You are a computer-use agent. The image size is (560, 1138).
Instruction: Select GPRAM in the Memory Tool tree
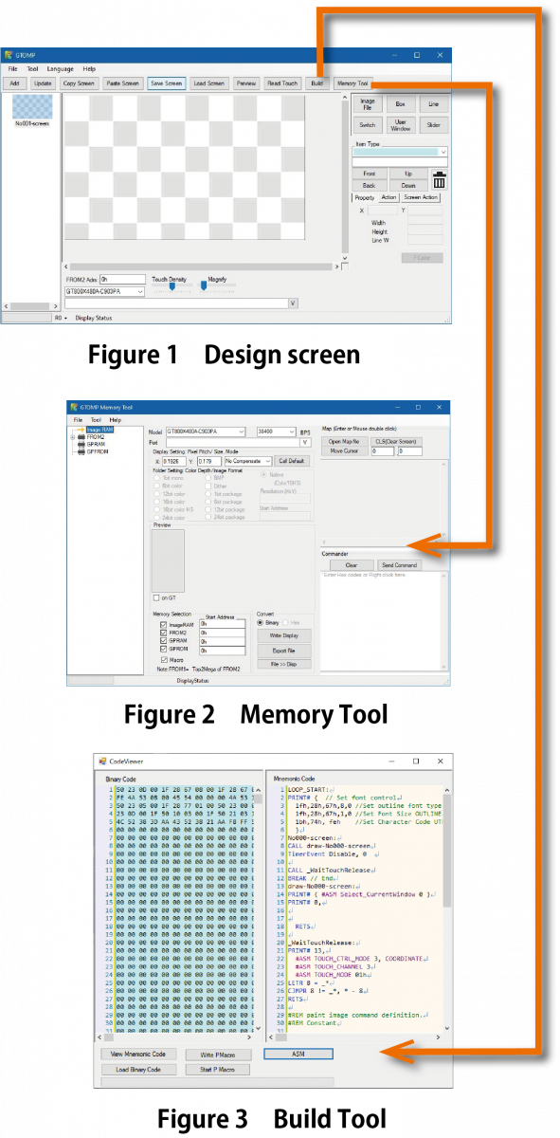tap(96, 445)
